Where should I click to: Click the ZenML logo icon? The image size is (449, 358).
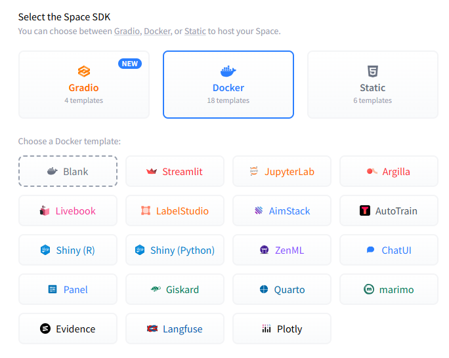(265, 250)
